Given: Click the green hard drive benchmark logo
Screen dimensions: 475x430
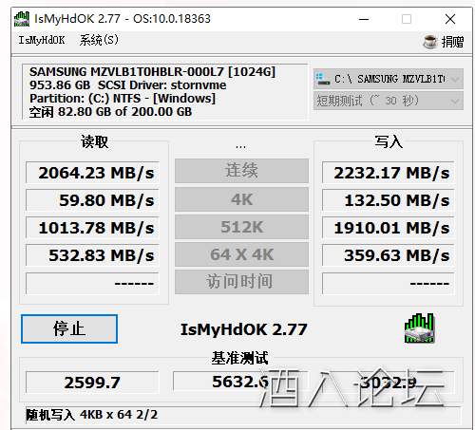Looking at the screenshot, I should (419, 328).
